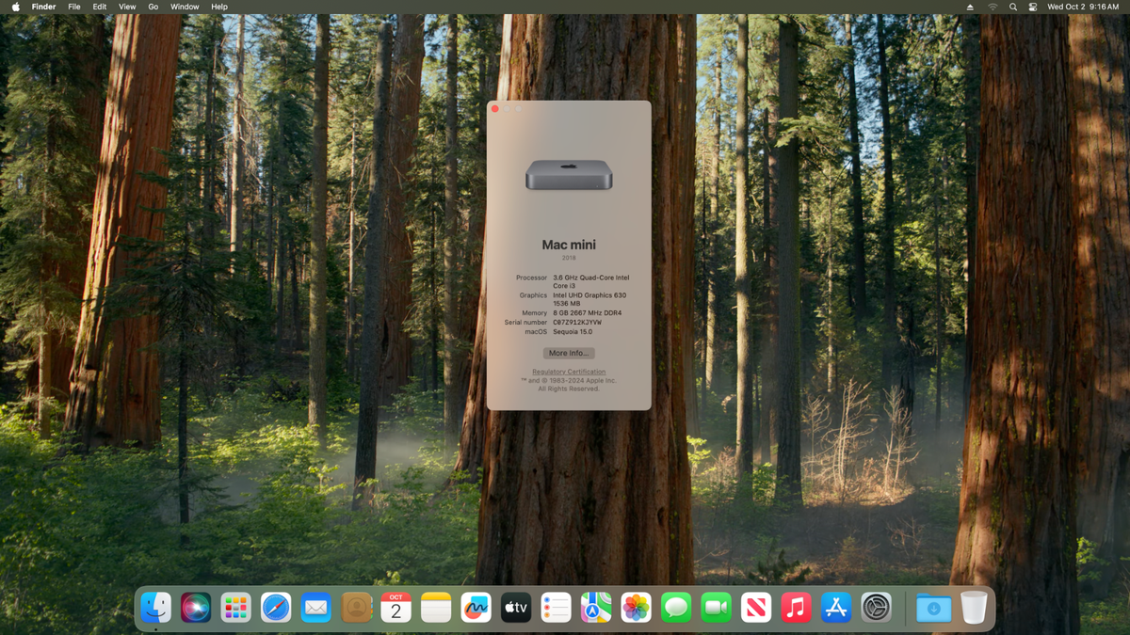Screen dimensions: 1130x635
Task: Click the 8 GB 2667 MHz DDR4 value
Action: [588, 313]
